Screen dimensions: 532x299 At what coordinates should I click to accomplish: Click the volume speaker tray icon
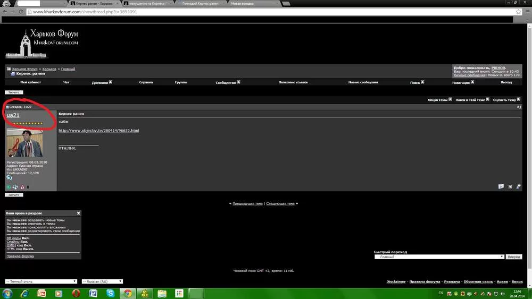503,294
